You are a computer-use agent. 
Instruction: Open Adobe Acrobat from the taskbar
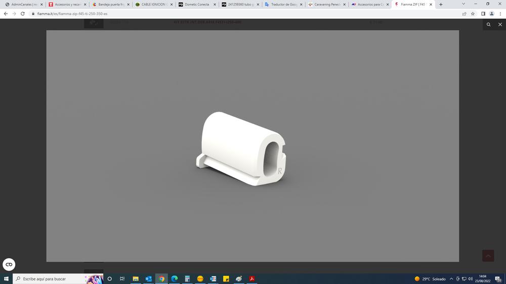pyautogui.click(x=251, y=279)
